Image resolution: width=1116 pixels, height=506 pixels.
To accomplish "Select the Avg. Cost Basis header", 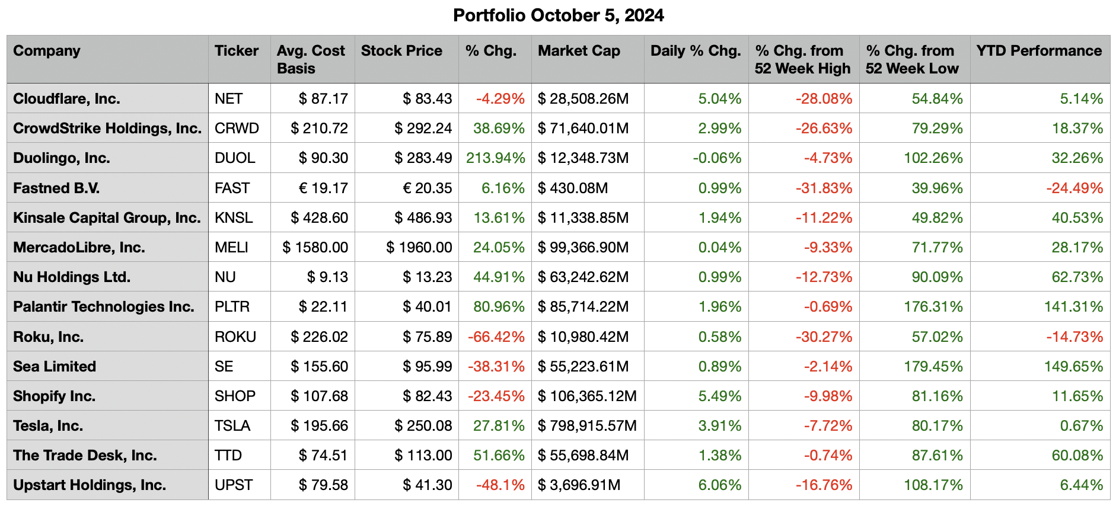I will click(x=311, y=59).
